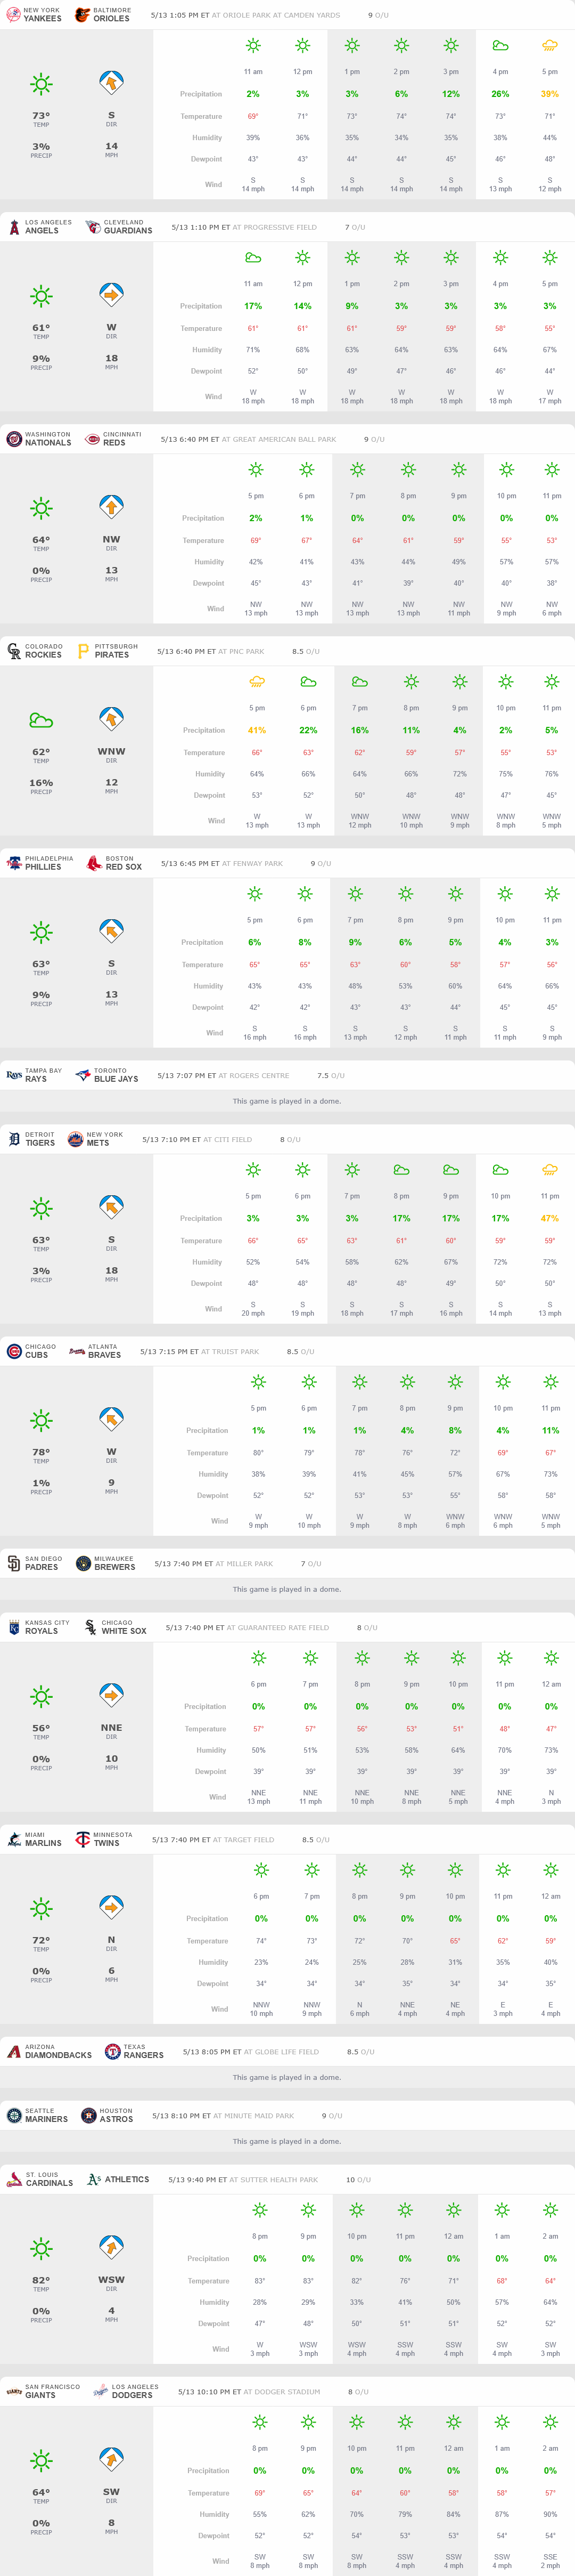Click the 'BLUE JAYS' team name
Image resolution: width=575 pixels, height=2576 pixels.
(117, 1079)
